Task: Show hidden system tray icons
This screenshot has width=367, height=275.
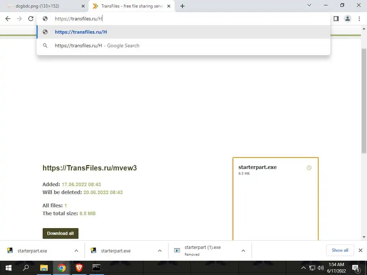Action: click(304, 268)
